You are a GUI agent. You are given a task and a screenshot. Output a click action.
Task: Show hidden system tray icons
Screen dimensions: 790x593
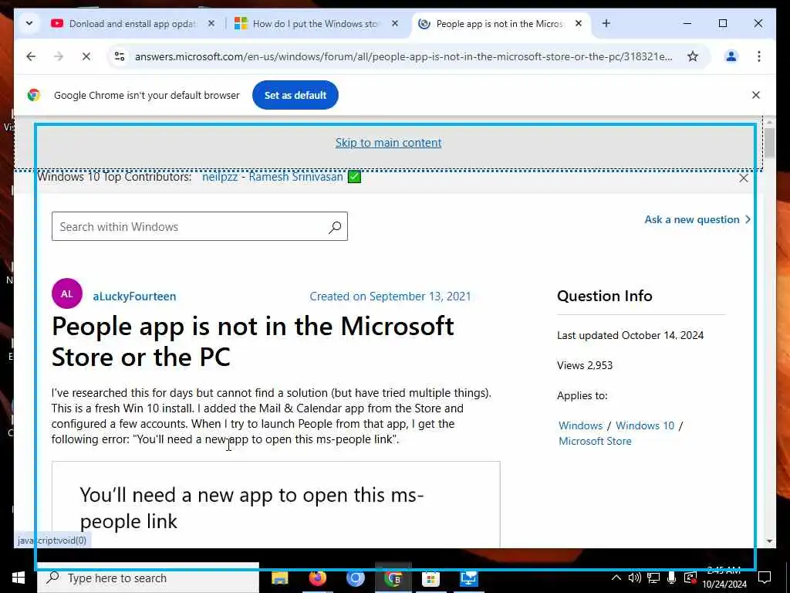616,578
